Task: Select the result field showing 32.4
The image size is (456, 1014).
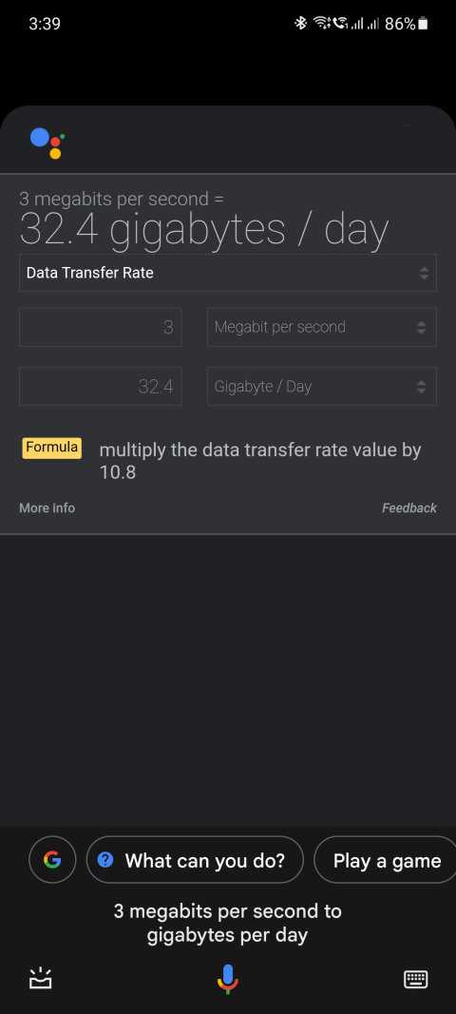Action: [101, 387]
